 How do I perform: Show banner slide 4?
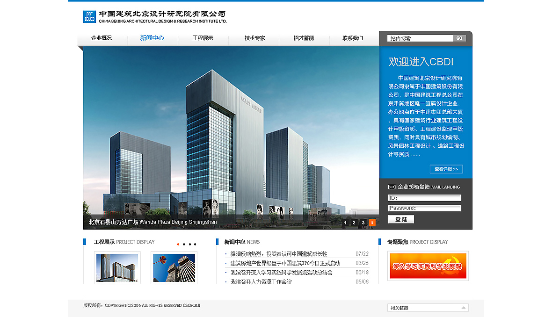[372, 223]
